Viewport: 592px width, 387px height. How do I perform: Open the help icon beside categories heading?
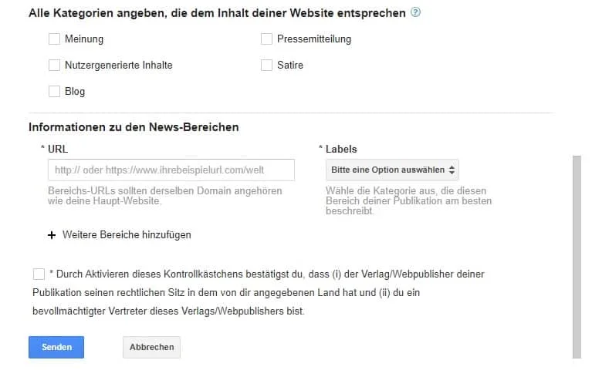[x=415, y=12]
